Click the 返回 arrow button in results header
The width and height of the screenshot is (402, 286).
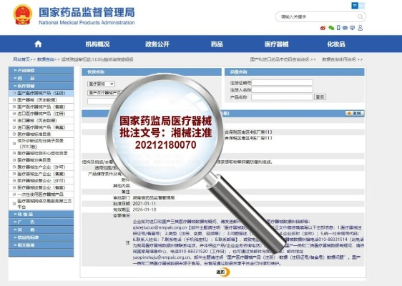pos(355,113)
